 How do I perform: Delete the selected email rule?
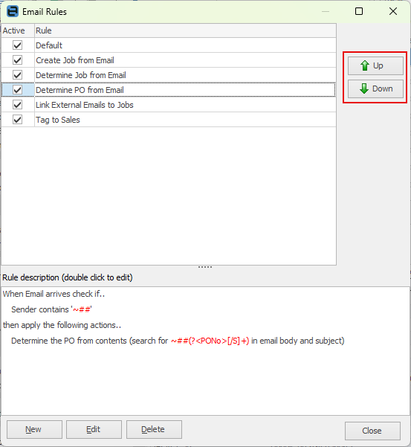[154, 429]
